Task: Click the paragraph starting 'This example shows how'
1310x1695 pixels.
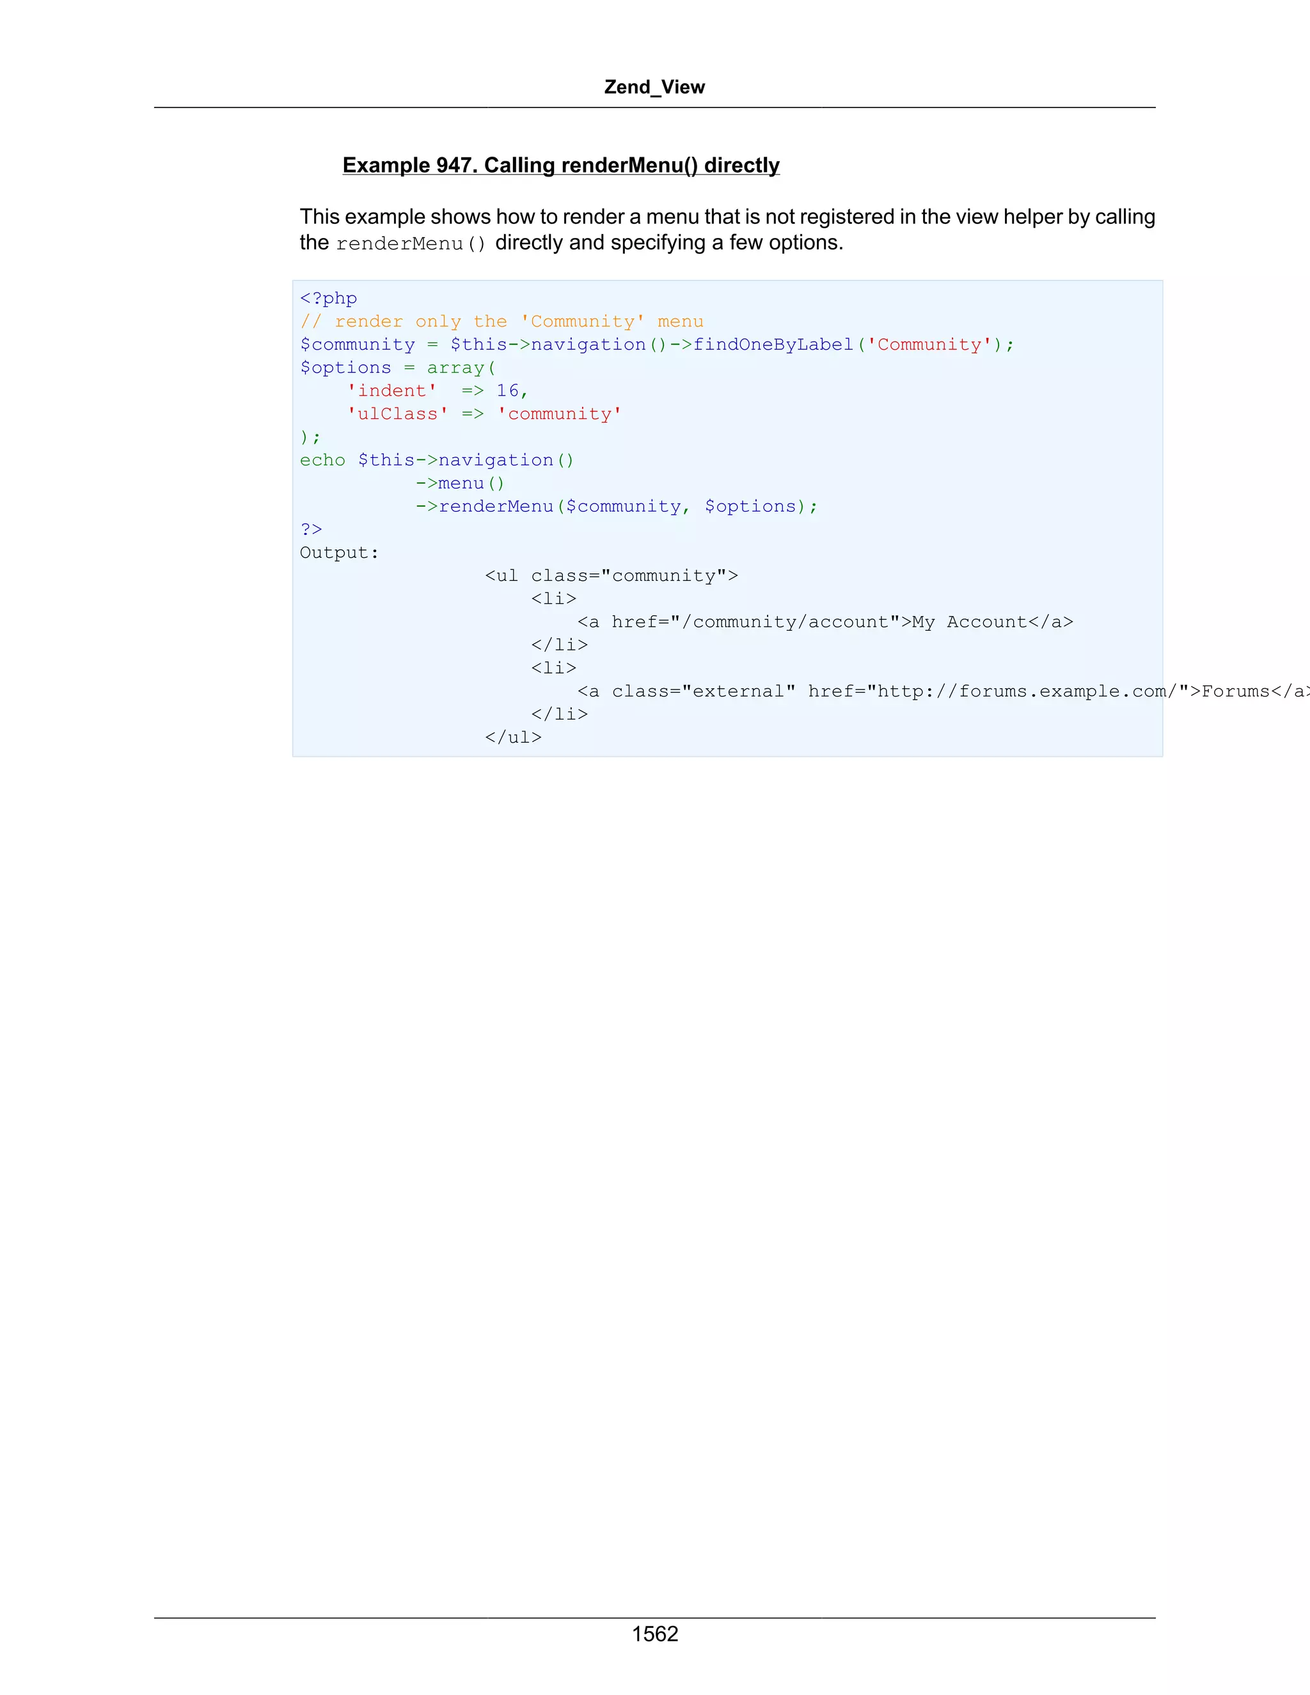Action: pos(727,230)
